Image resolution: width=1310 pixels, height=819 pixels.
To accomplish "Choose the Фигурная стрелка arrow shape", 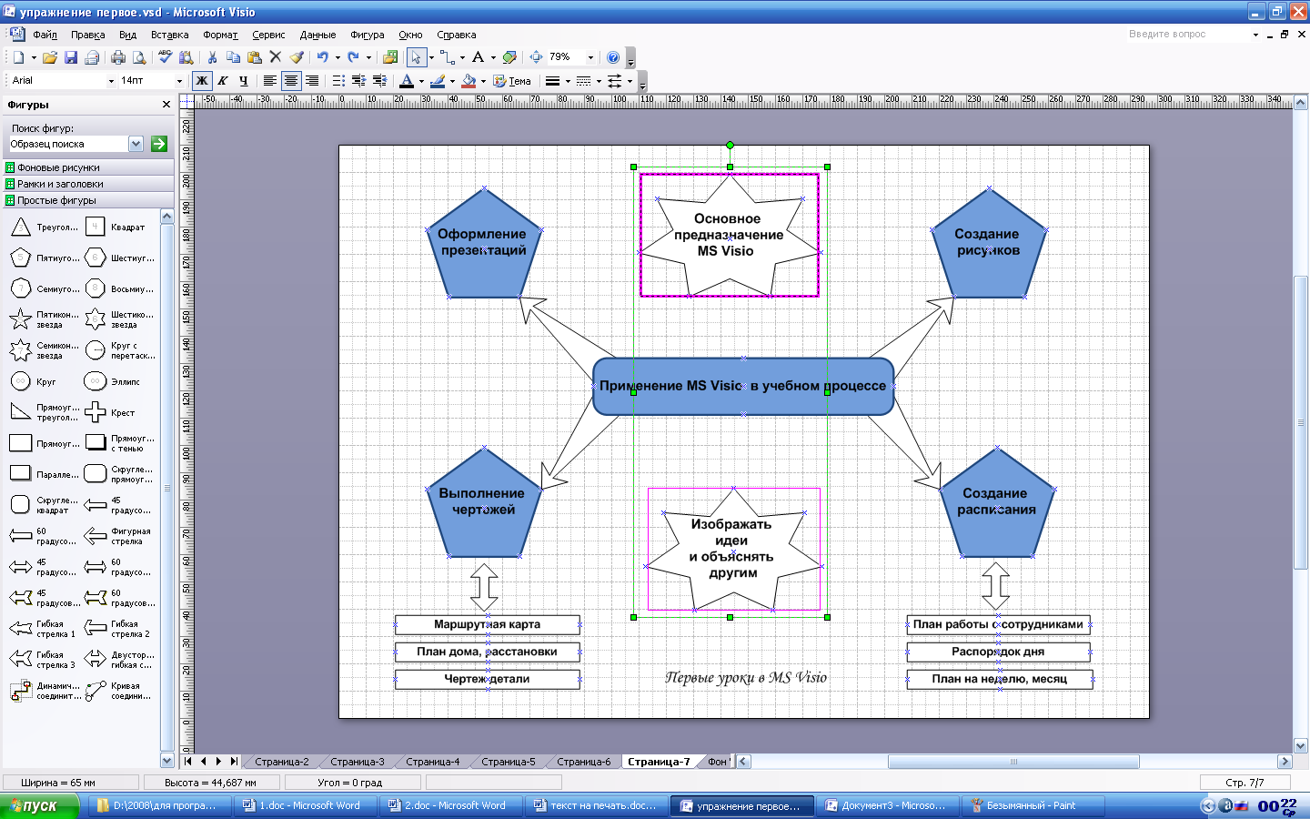I will point(119,536).
